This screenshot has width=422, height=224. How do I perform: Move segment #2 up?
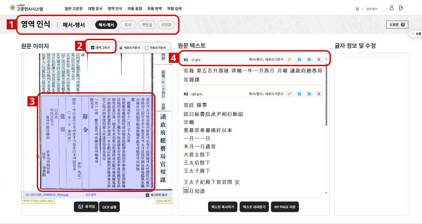click(299, 94)
